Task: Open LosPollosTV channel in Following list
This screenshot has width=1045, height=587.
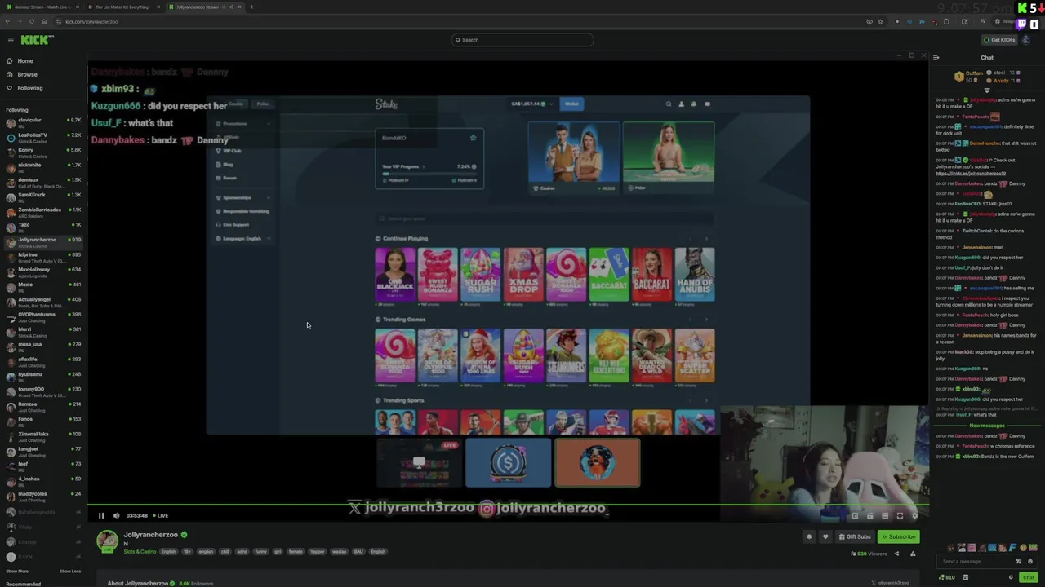Action: click(44, 137)
